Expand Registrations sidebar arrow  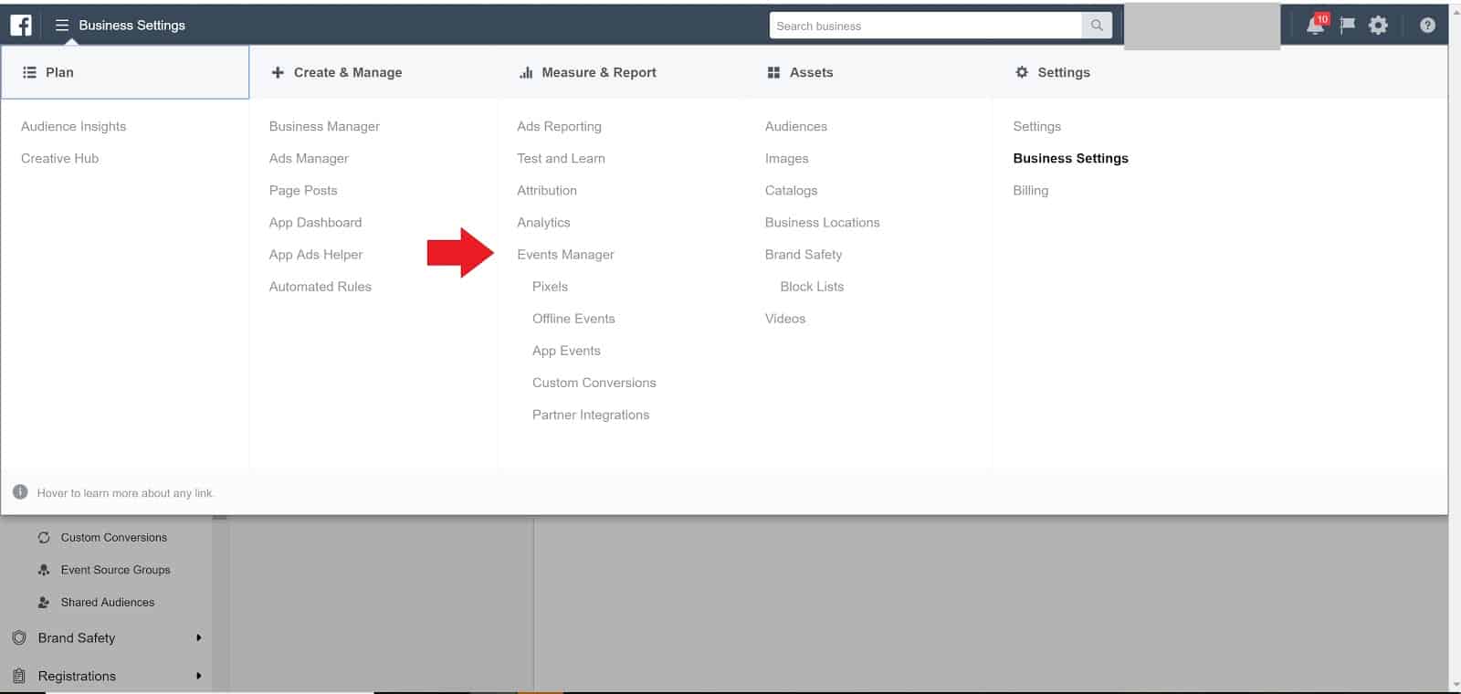coord(198,677)
